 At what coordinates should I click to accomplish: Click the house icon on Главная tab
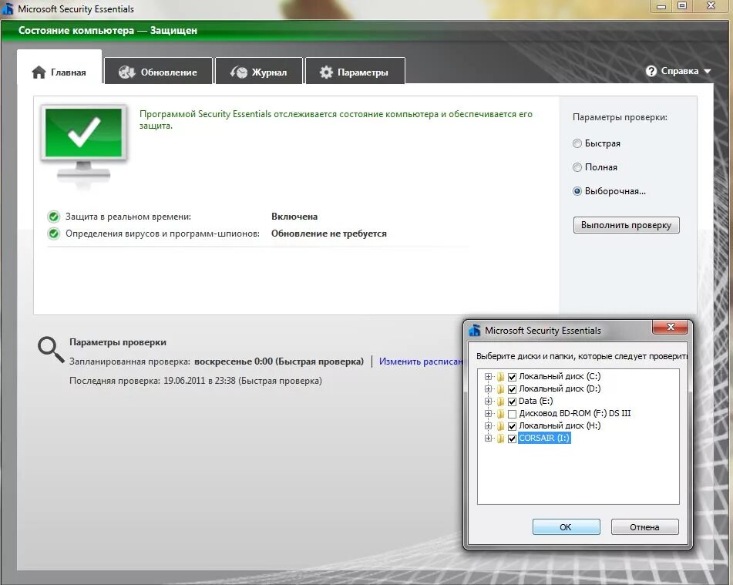(x=39, y=72)
